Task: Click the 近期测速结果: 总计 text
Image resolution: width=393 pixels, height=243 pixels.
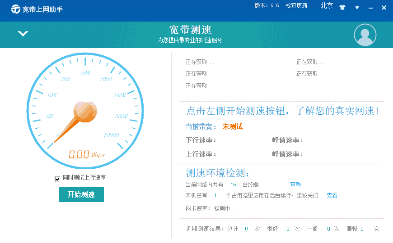Action: pyautogui.click(x=212, y=229)
